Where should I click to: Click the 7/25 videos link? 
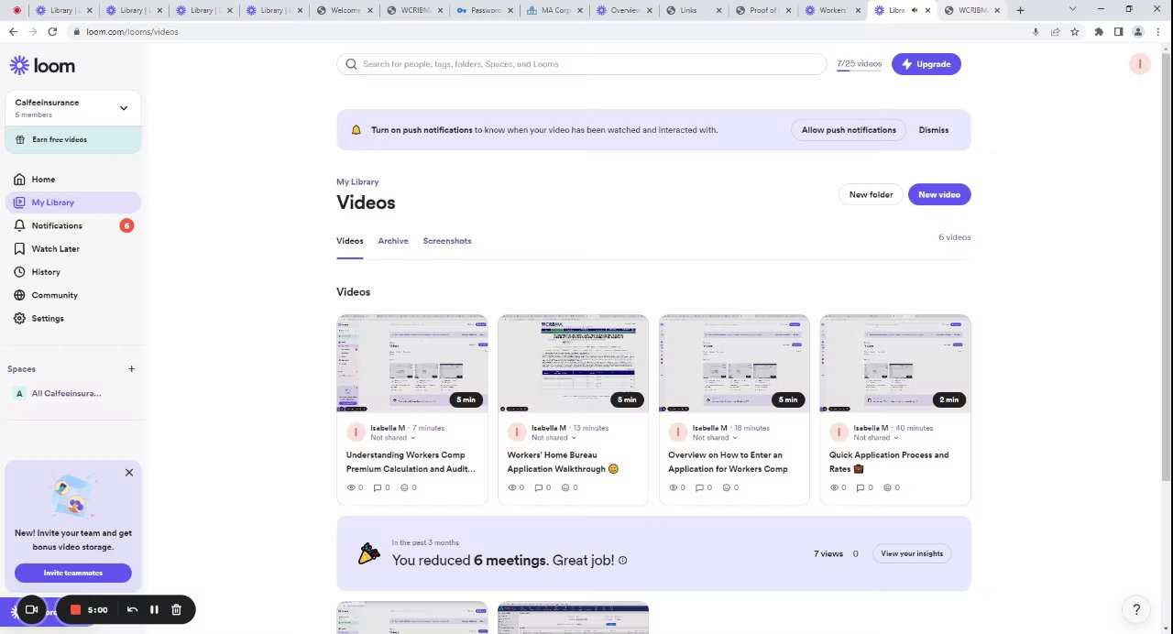tap(859, 64)
